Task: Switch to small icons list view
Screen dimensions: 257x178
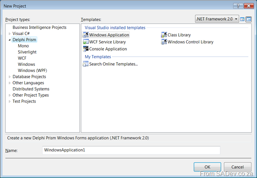Action: coord(249,19)
